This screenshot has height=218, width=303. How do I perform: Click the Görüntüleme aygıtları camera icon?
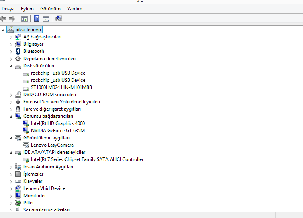pos(18,138)
